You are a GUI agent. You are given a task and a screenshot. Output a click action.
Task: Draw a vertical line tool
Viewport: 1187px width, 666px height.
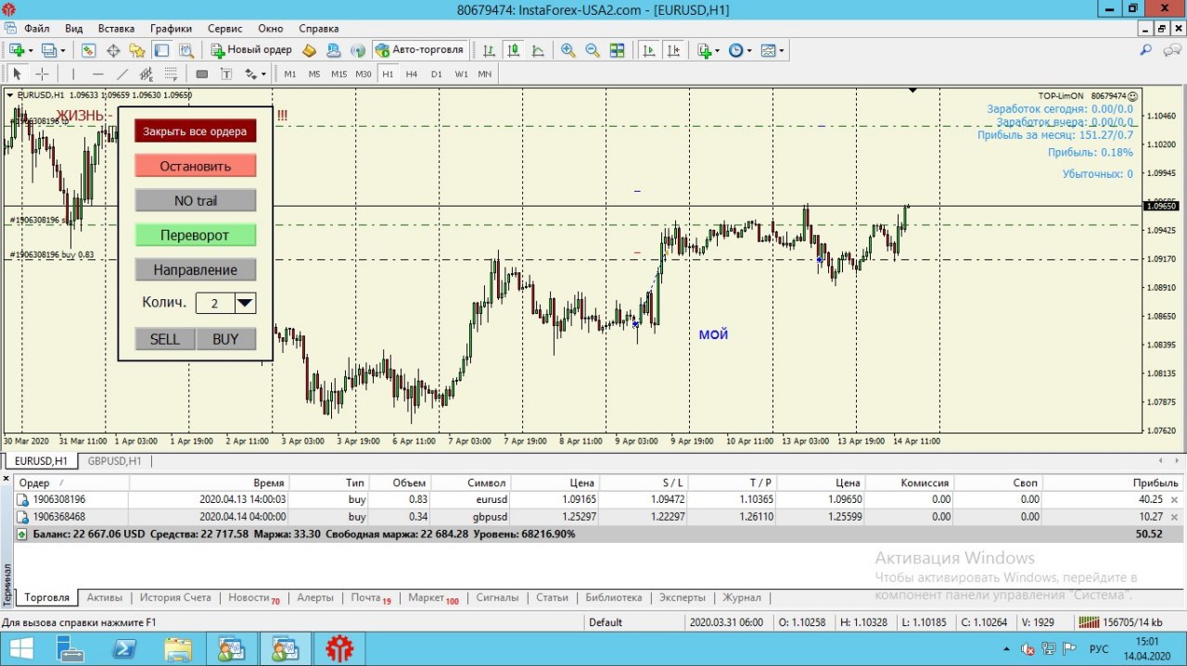tap(73, 74)
